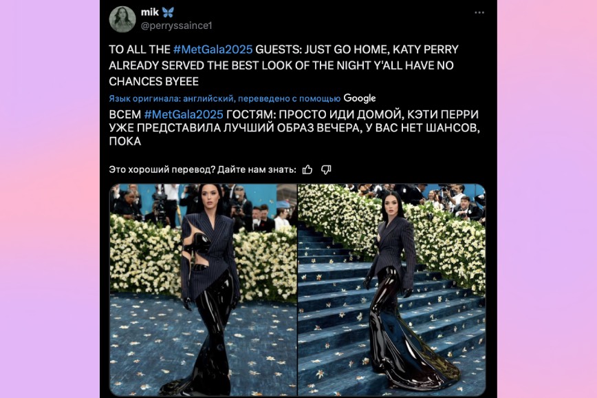The height and width of the screenshot is (398, 597).
Task: Open #MetGala2025 hashtag in English tweet
Action: click(213, 50)
